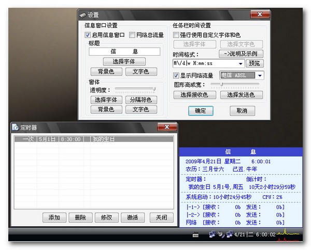Expand the 电信 ADSL connection dropdown

[260, 75]
